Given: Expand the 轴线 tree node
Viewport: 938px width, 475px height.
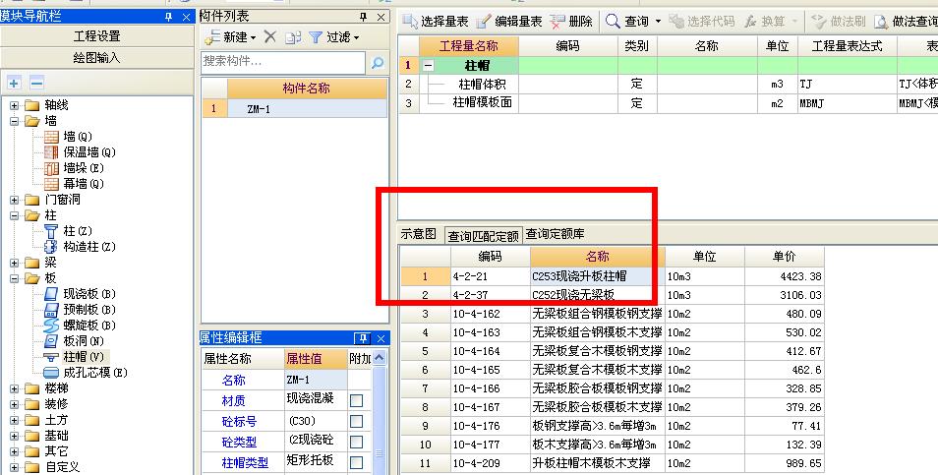Looking at the screenshot, I should coord(15,106).
